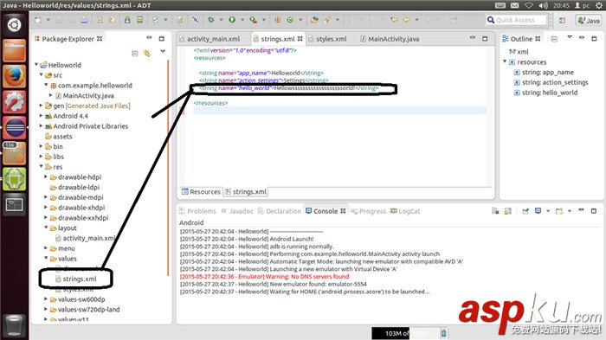Collapse All in Package Explorer
Screen dimensions: 606x340
coord(135,54)
